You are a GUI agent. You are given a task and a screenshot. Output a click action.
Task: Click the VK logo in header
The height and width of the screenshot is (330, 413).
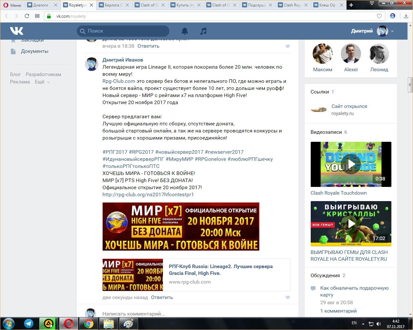(x=16, y=31)
